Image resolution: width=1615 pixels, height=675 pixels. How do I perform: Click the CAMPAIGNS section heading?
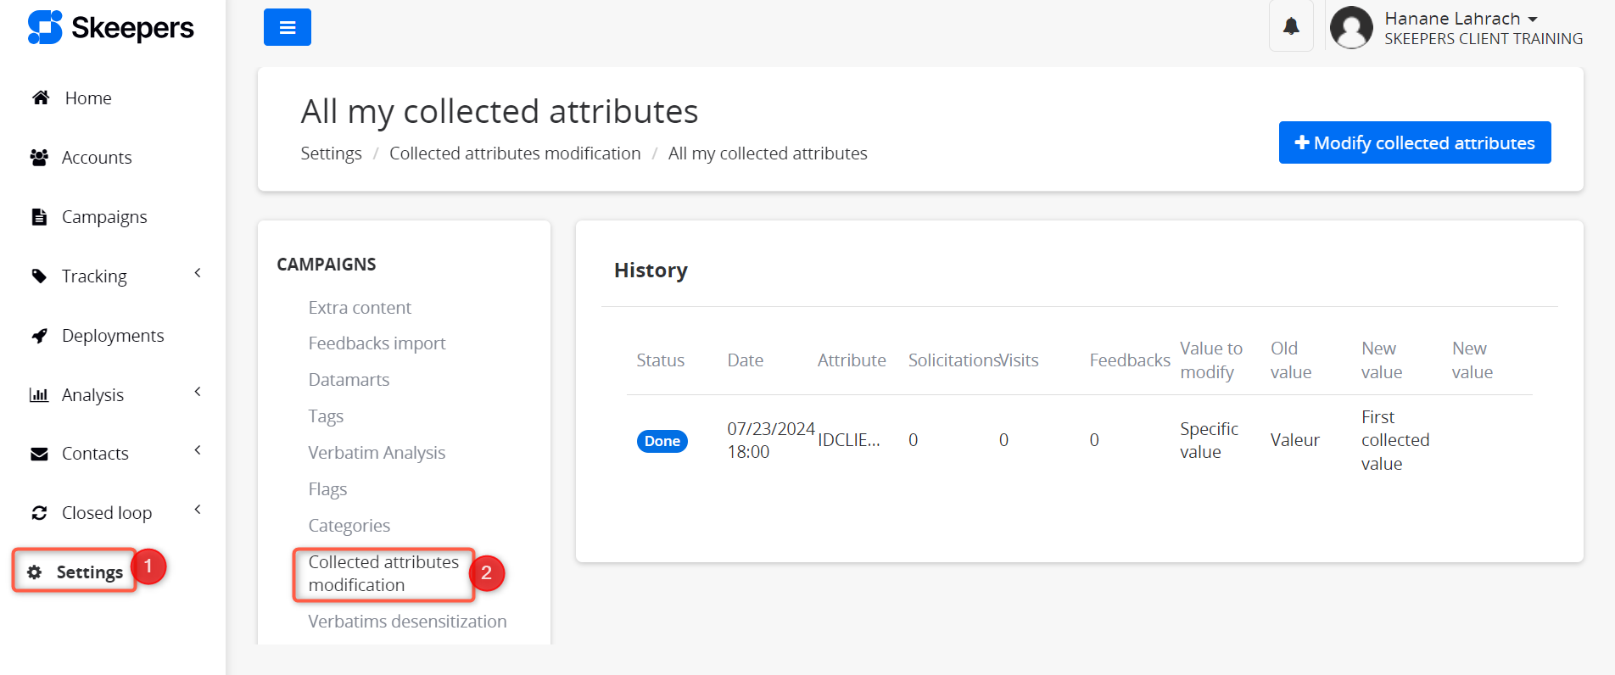coord(327,265)
